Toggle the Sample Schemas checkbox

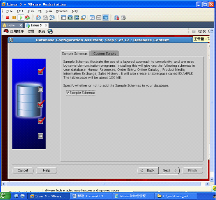(x=67, y=92)
